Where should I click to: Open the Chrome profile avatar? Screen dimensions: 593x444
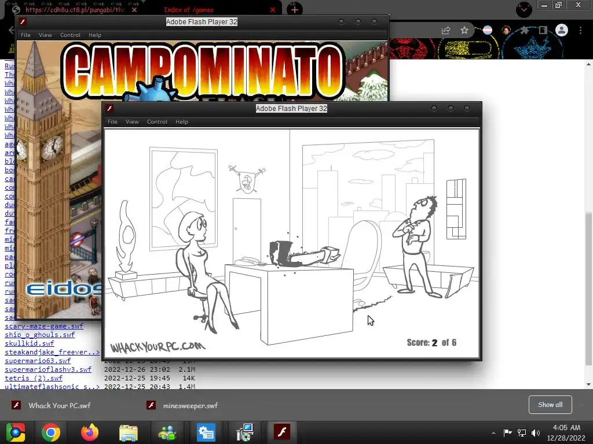pyautogui.click(x=562, y=30)
